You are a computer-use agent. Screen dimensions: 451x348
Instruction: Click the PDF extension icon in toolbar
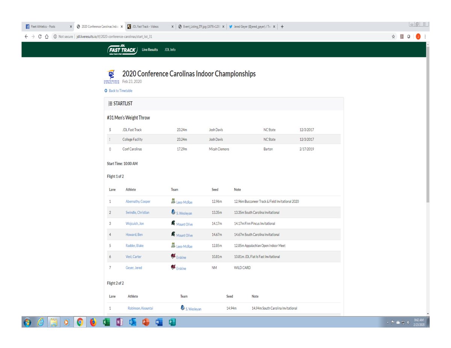point(401,37)
